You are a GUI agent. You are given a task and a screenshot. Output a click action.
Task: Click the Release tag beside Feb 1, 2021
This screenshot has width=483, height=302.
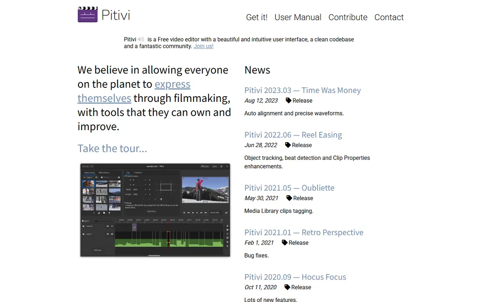click(x=298, y=243)
